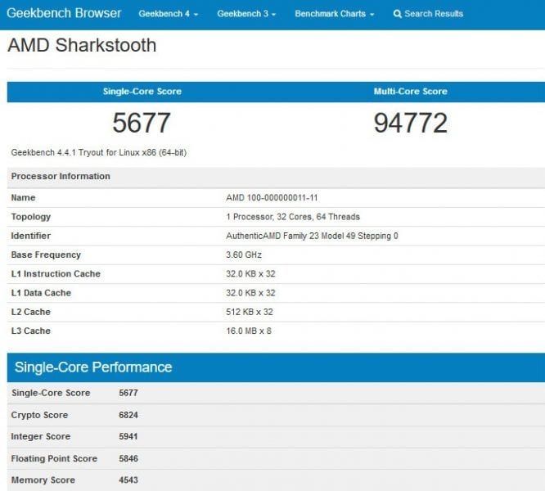
Task: Click the Integer Score row label
Action: coord(41,436)
